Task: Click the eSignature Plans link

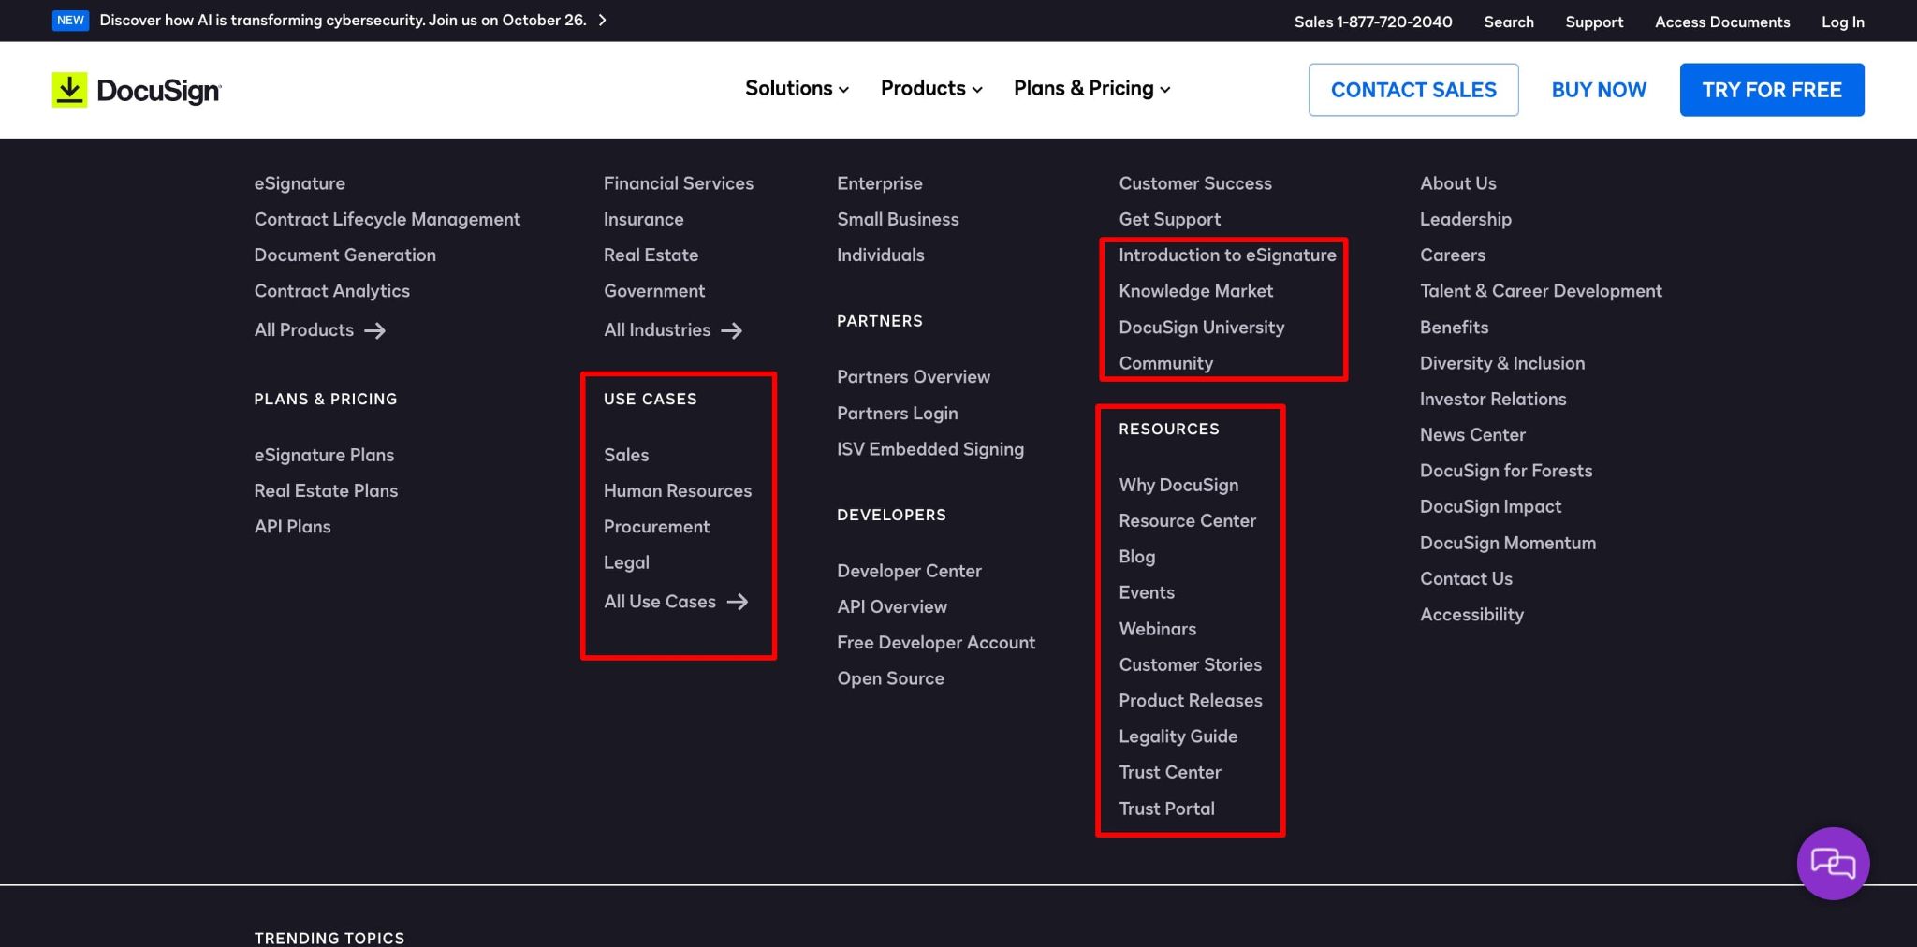Action: [324, 455]
